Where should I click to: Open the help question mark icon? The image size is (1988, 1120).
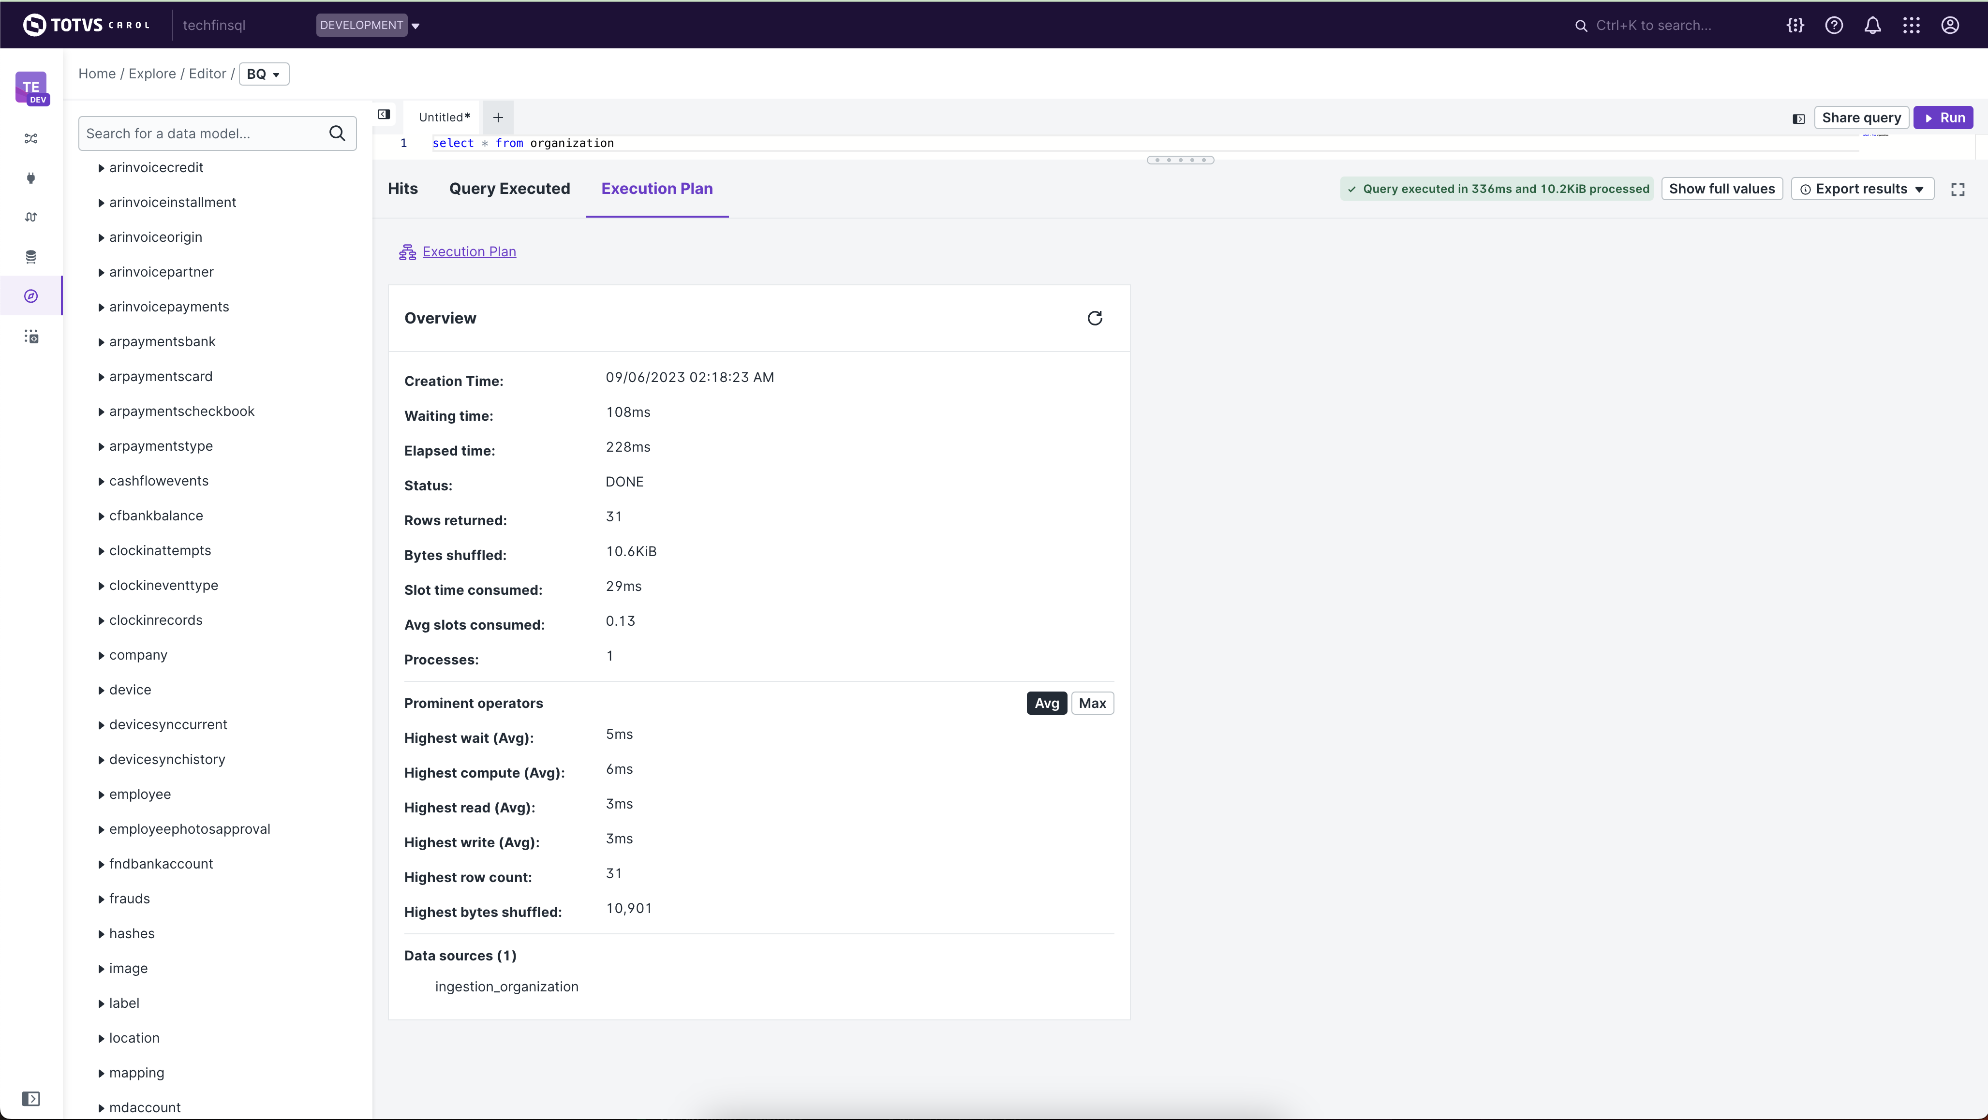coord(1834,26)
